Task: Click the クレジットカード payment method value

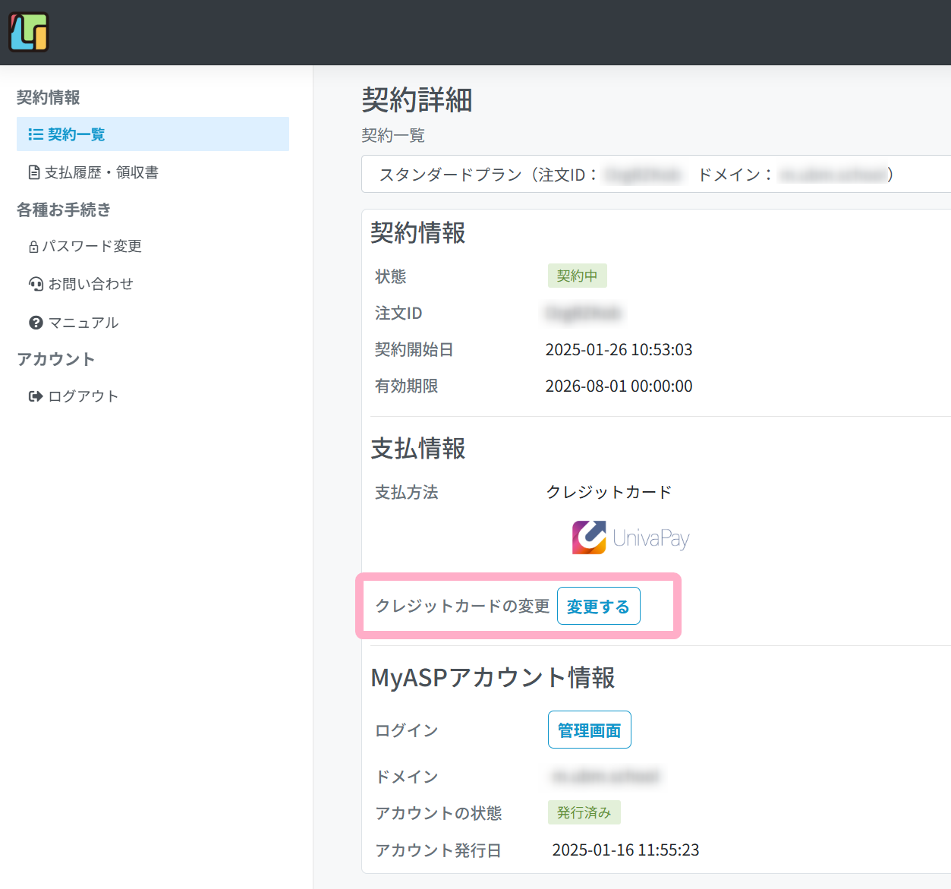Action: 609,492
